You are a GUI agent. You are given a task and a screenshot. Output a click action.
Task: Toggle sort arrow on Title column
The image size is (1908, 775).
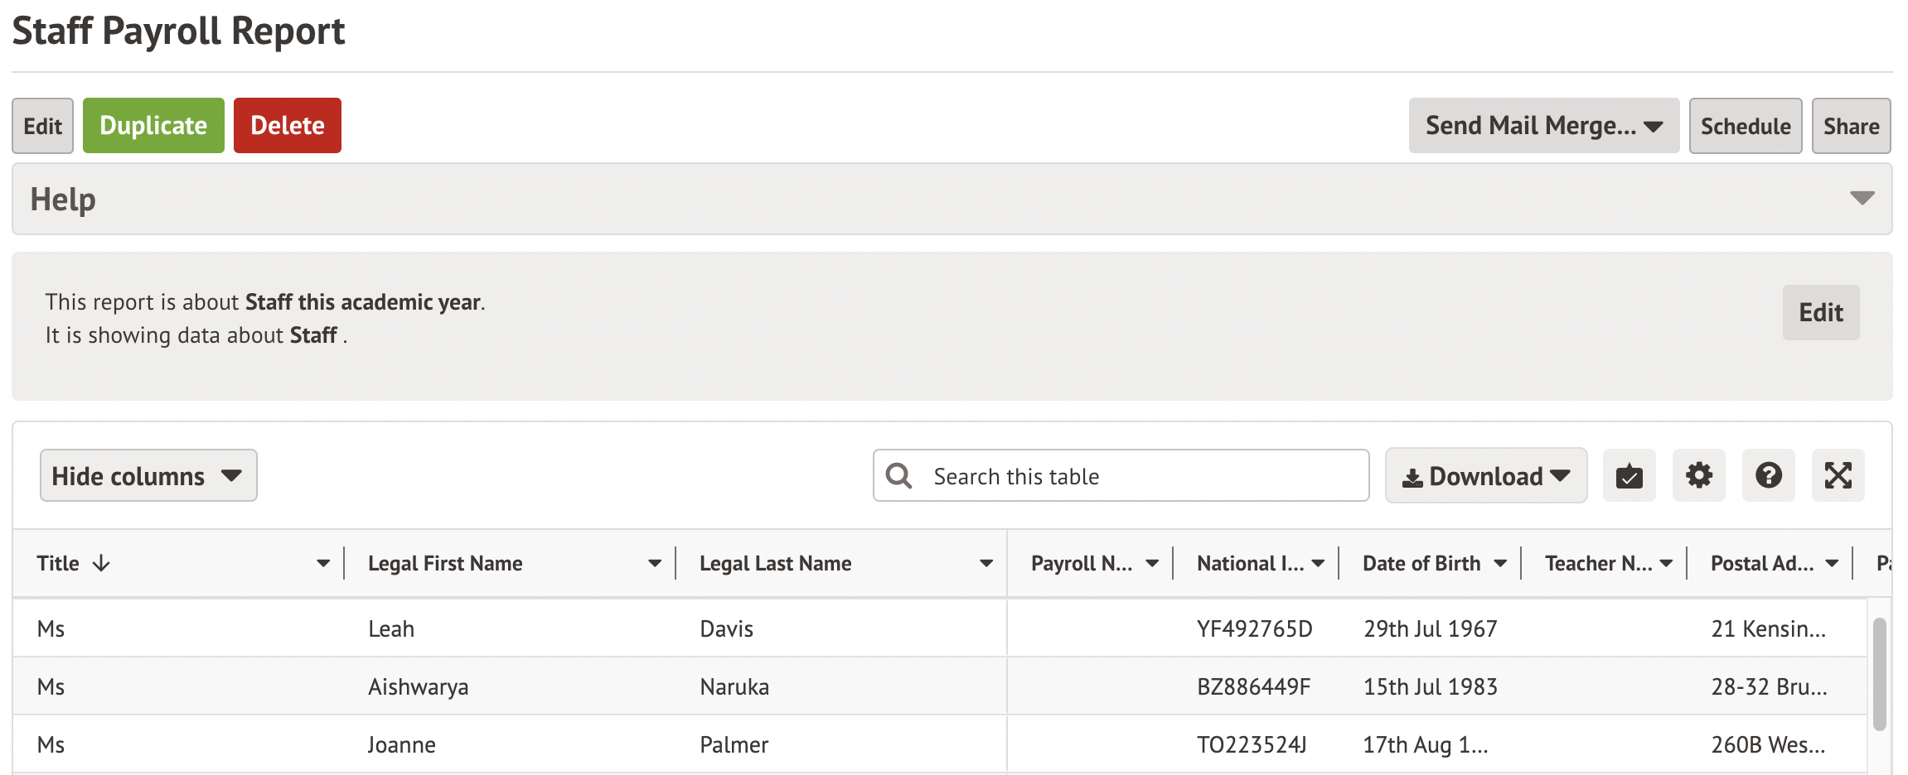101,564
